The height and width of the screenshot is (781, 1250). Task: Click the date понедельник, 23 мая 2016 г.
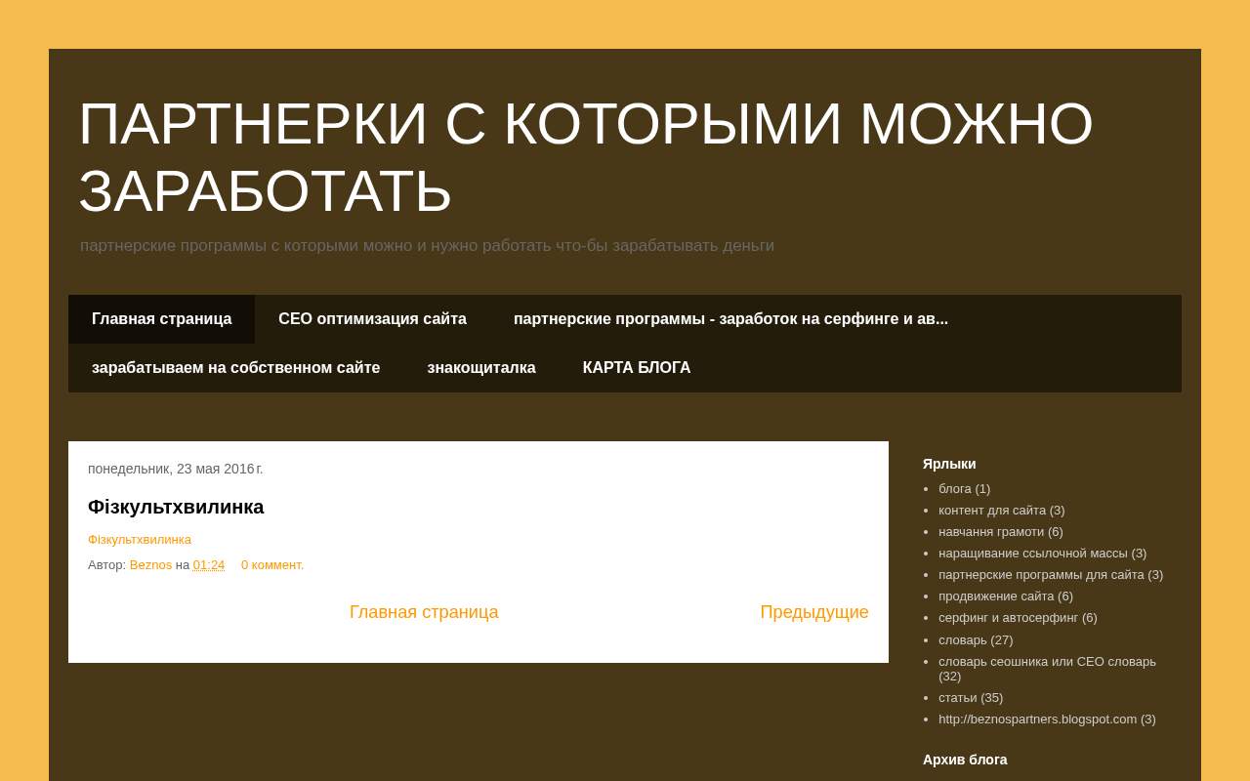pyautogui.click(x=176, y=469)
